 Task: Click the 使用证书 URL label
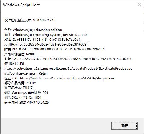[x=15, y=64]
